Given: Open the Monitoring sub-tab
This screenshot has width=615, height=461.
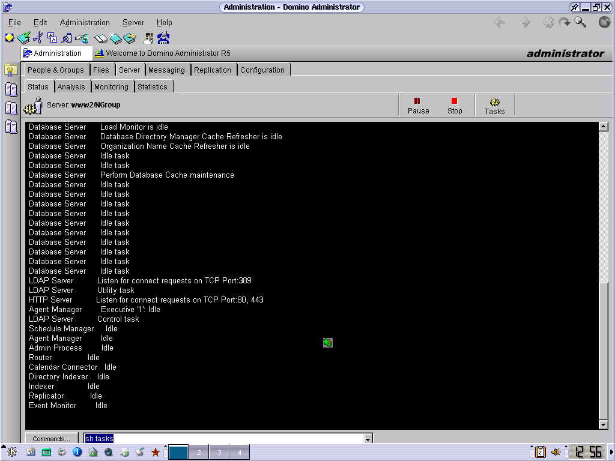Looking at the screenshot, I should coord(111,87).
